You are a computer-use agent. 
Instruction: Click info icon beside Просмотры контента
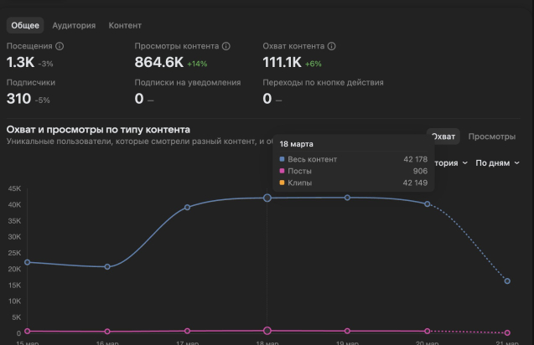pos(226,46)
